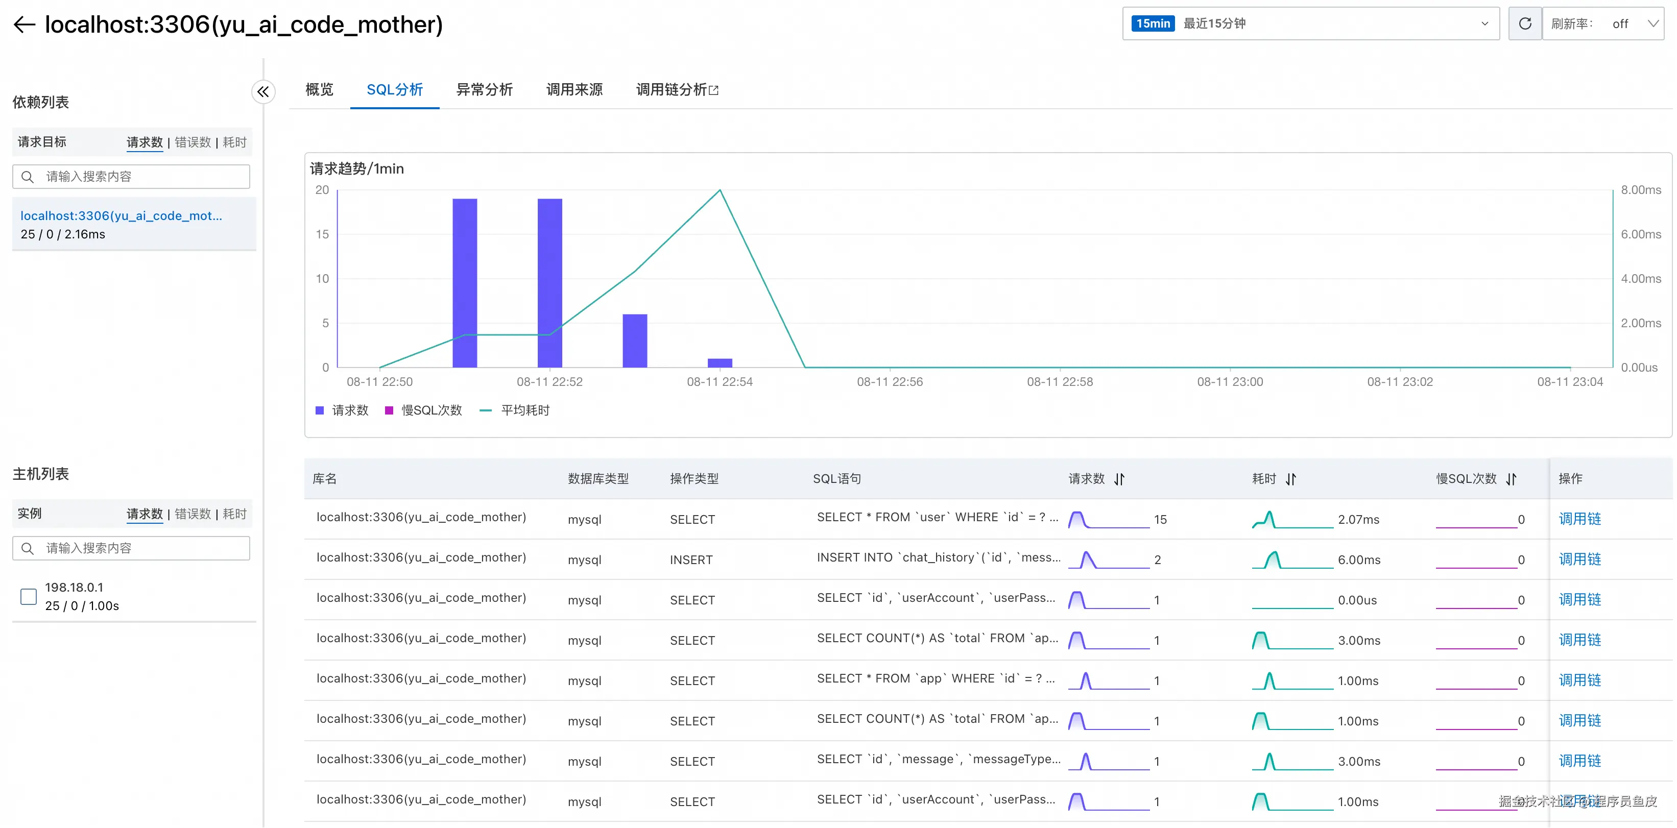The image size is (1677, 828).
Task: Switch to the 异常分析 tab
Action: click(x=484, y=90)
